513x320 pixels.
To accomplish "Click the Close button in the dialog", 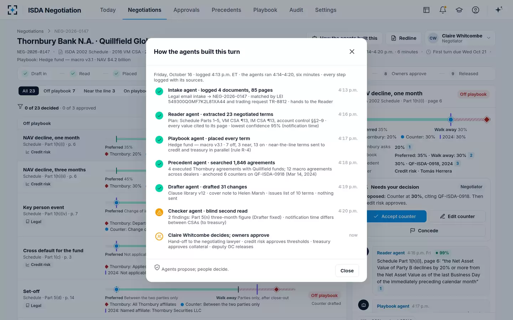I will pos(347,271).
